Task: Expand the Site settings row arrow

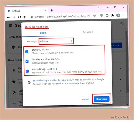Action: pyautogui.click(x=121, y=102)
